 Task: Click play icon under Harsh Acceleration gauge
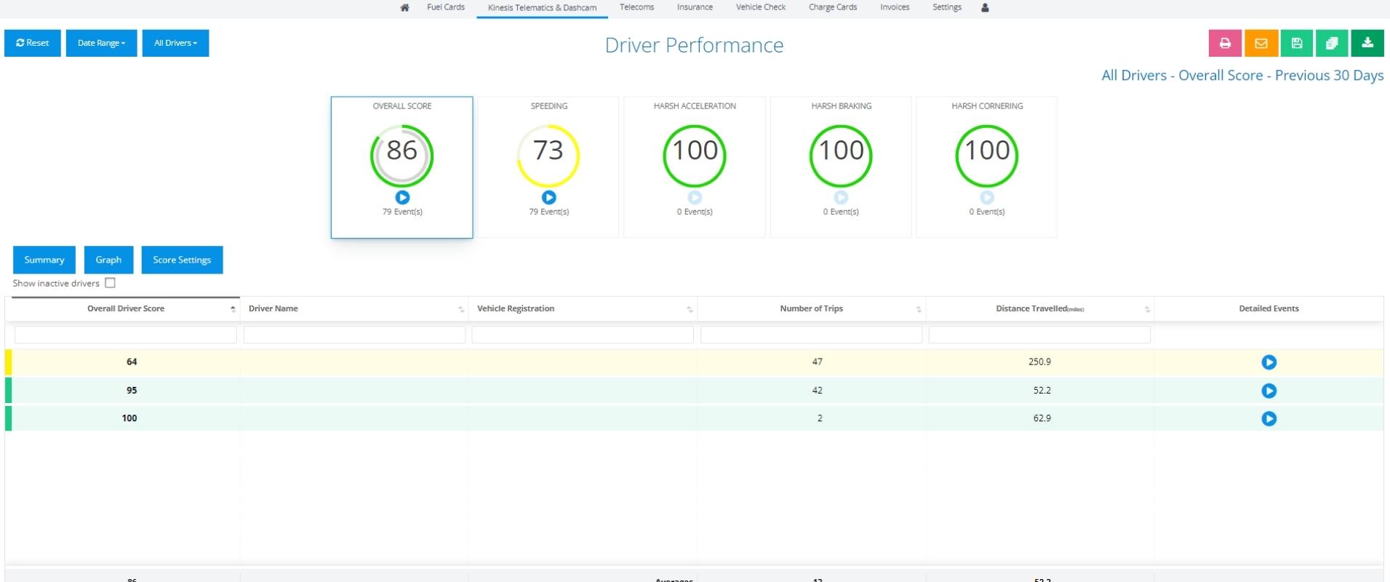click(x=695, y=197)
